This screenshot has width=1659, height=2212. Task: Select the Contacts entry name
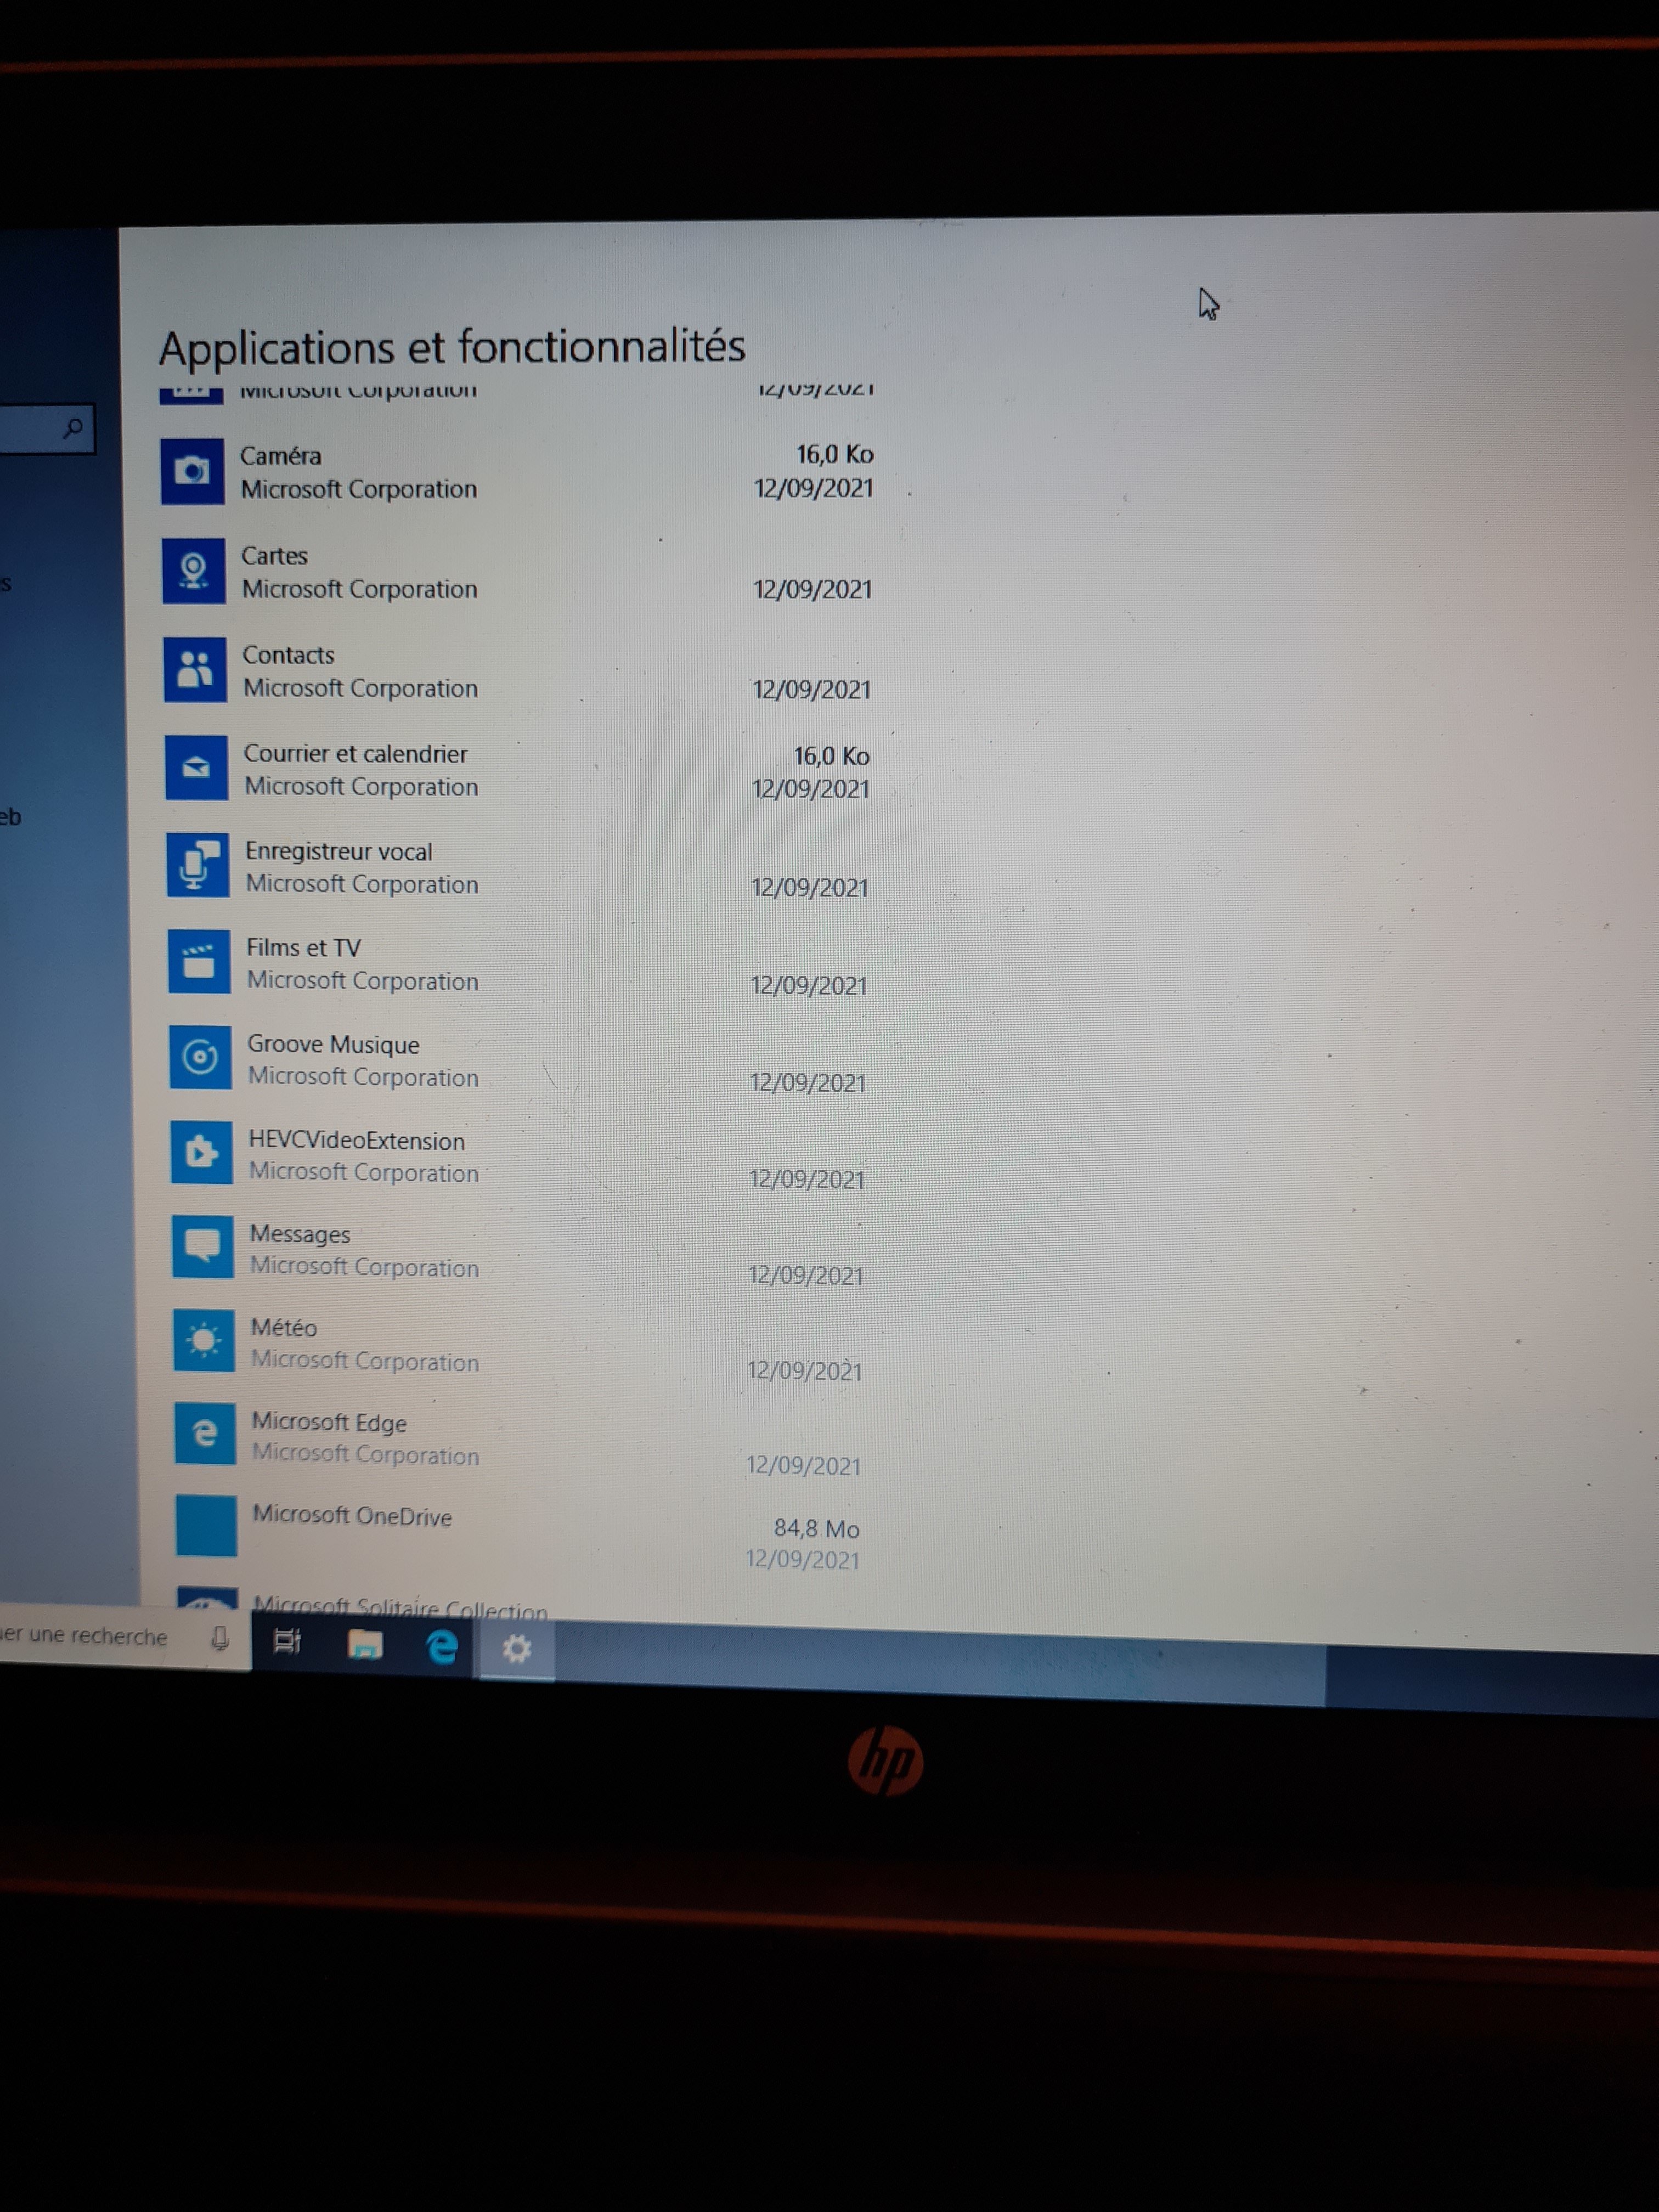[288, 655]
